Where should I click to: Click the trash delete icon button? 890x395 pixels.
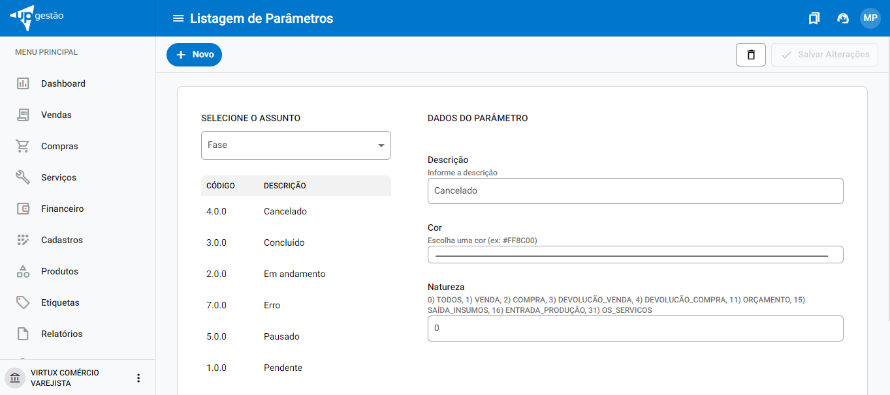751,55
